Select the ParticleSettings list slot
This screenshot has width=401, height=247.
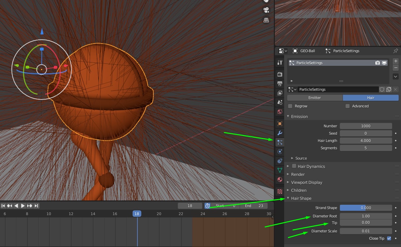(x=338, y=63)
